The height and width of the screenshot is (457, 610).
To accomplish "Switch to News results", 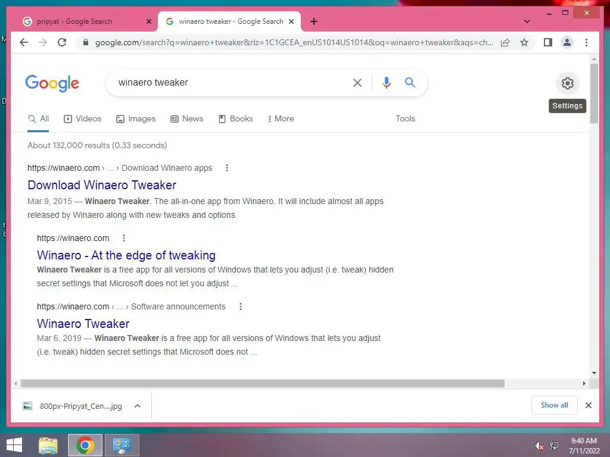I will (186, 118).
